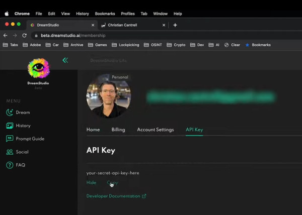Open FAQ from sidebar menu
Image resolution: width=302 pixels, height=215 pixels.
pyautogui.click(x=16, y=165)
